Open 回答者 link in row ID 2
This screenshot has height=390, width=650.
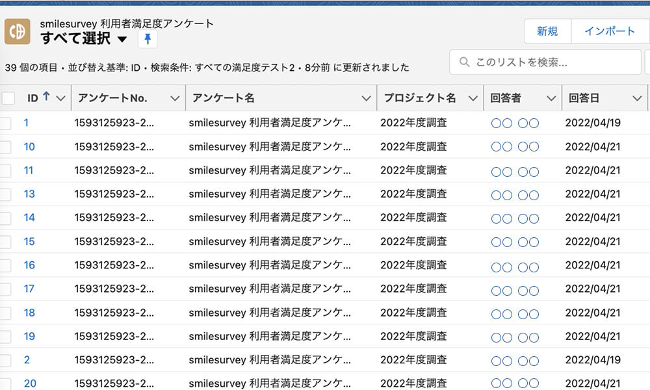point(515,361)
